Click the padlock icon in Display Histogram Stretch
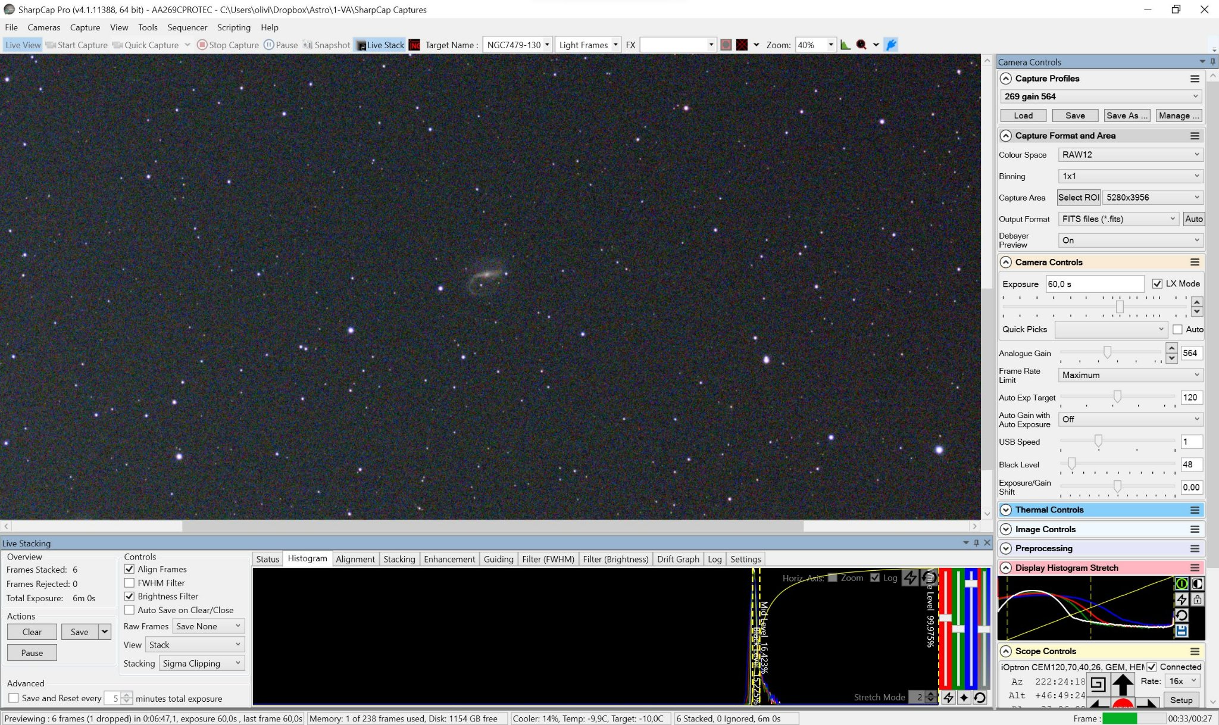1219x725 pixels. (x=1197, y=599)
